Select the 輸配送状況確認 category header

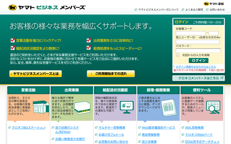pos(115,90)
